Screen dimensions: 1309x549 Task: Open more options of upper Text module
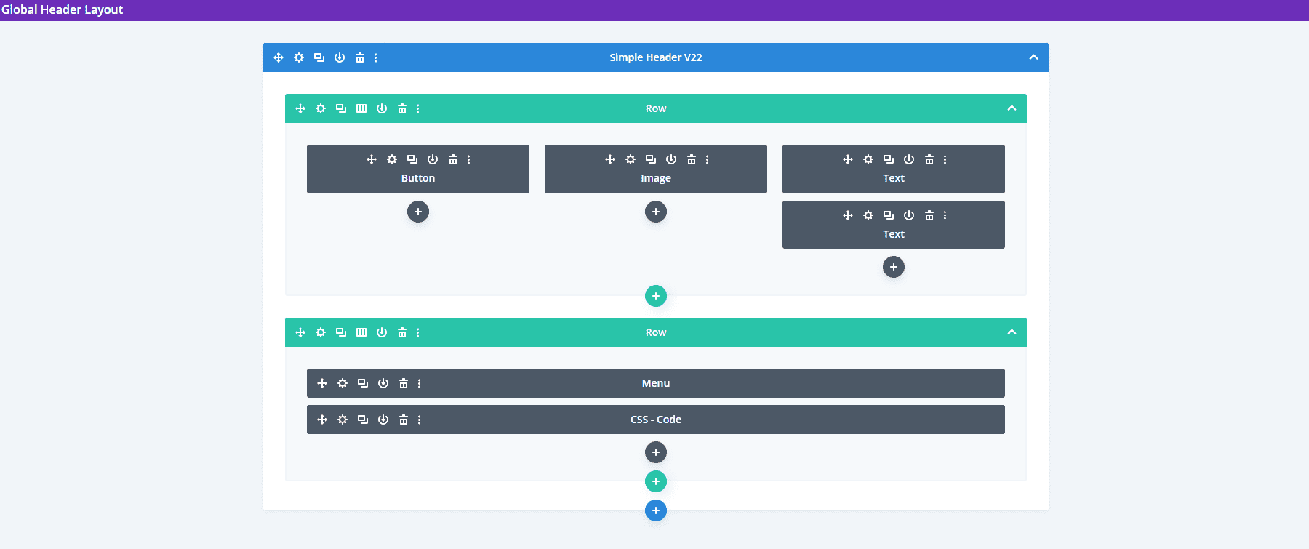pos(945,159)
